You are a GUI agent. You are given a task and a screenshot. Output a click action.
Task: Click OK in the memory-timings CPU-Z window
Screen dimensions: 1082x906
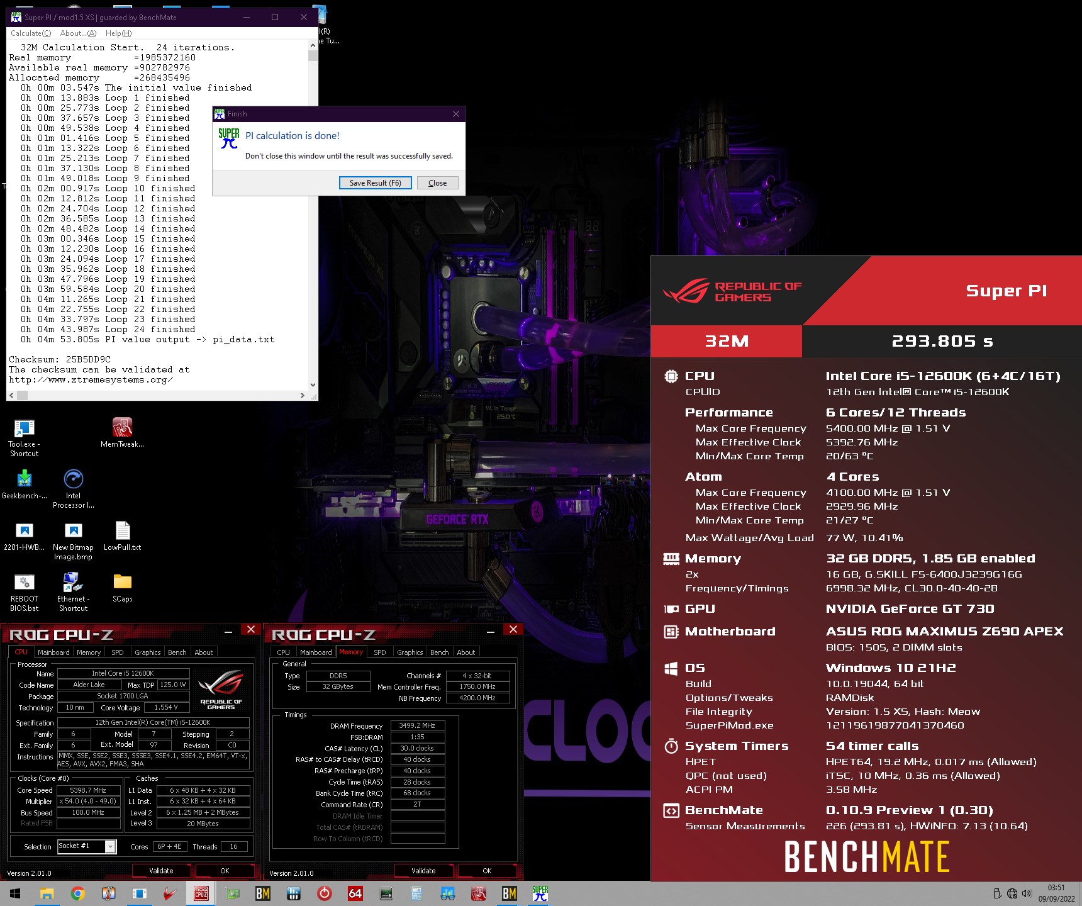coord(487,871)
